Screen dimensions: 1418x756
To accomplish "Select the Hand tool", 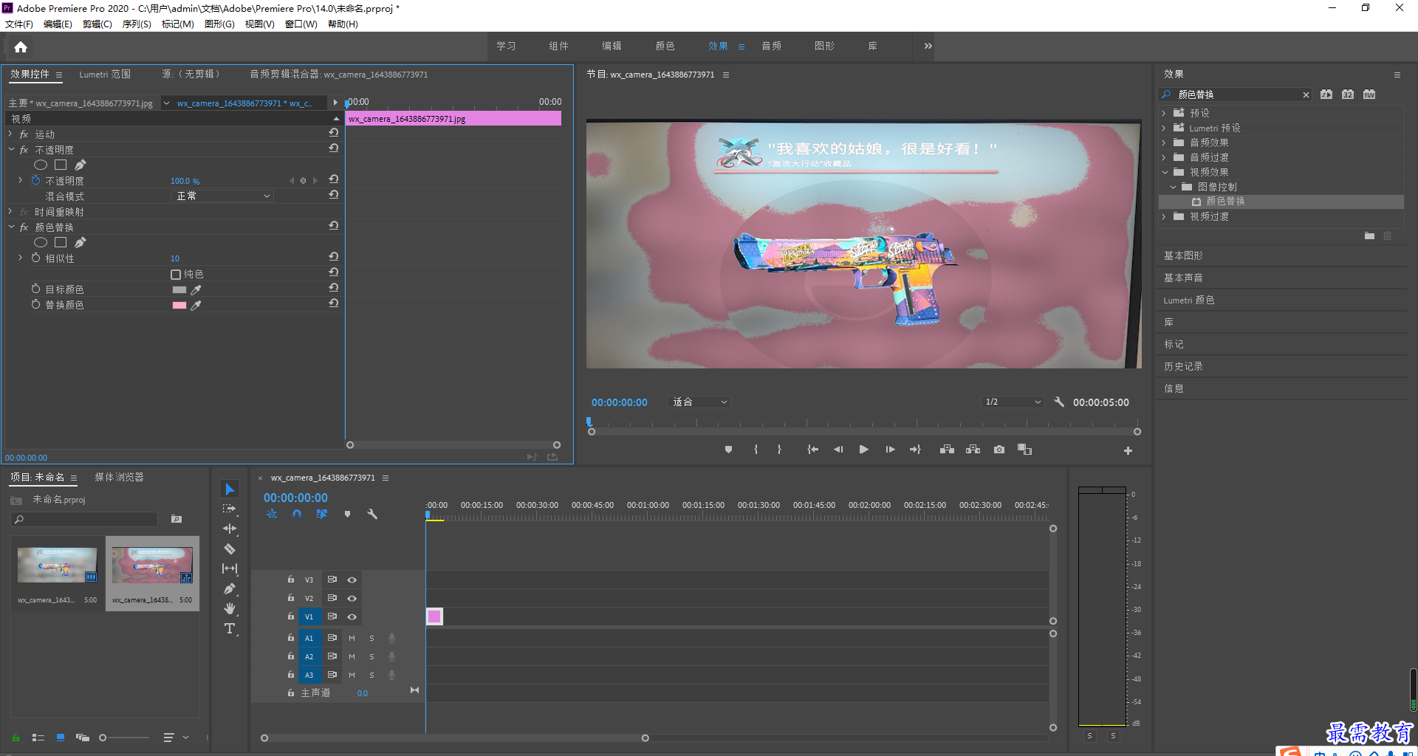I will tap(230, 608).
